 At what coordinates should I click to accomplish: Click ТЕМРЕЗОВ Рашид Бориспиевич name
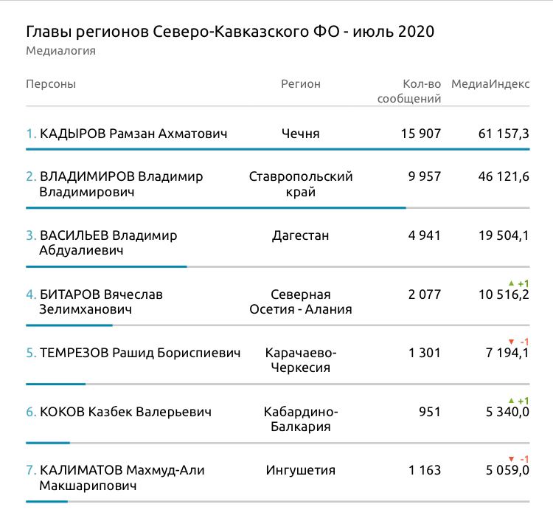tap(140, 353)
